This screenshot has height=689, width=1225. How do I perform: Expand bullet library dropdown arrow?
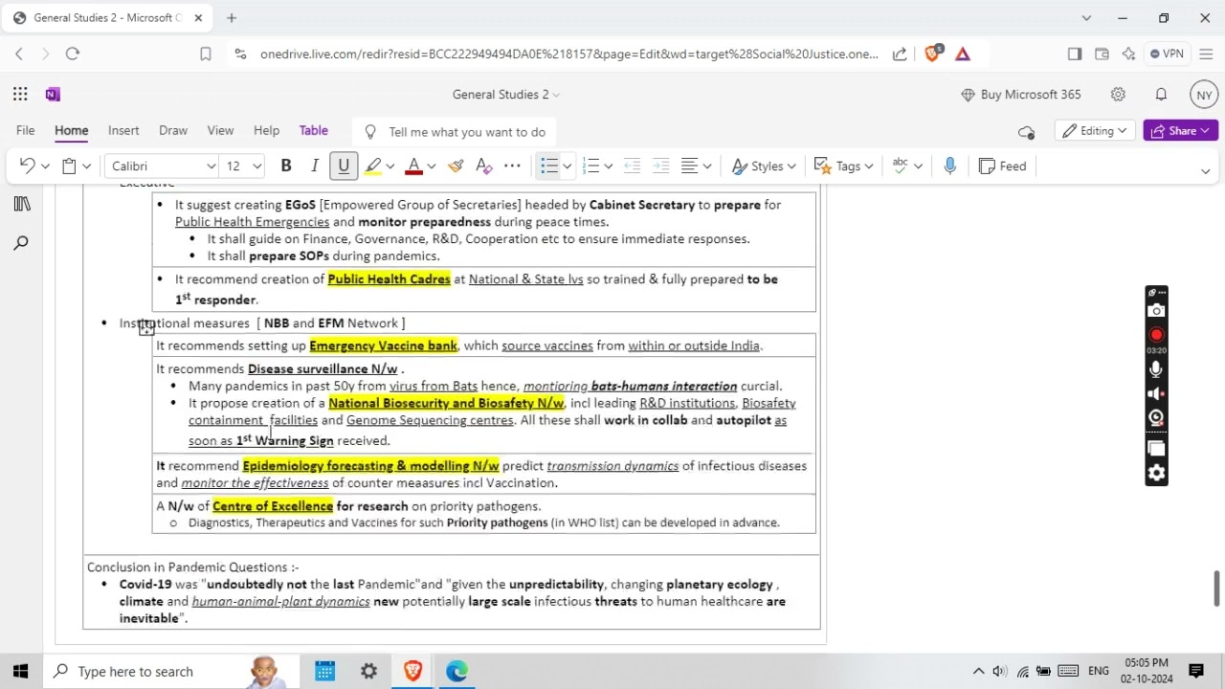(567, 167)
